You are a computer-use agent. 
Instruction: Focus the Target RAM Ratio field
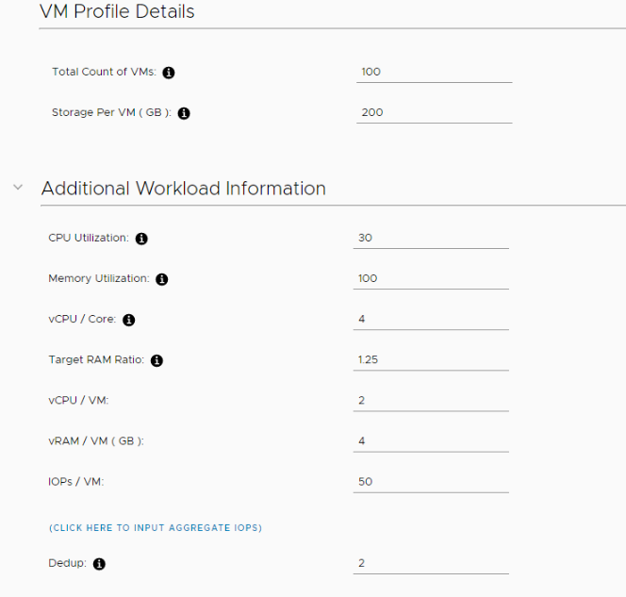(431, 360)
